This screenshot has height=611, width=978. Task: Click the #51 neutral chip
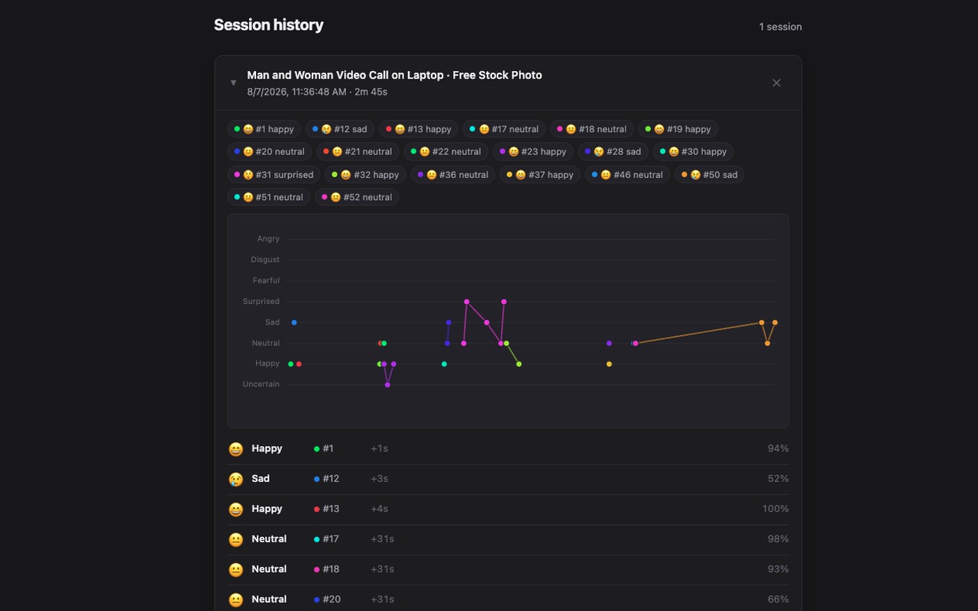[269, 197]
